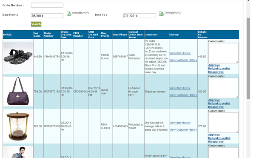Image resolution: width=253 pixels, height=158 pixels.
Task: Click the Date From field showing 2/5/2014
Action: [47, 16]
